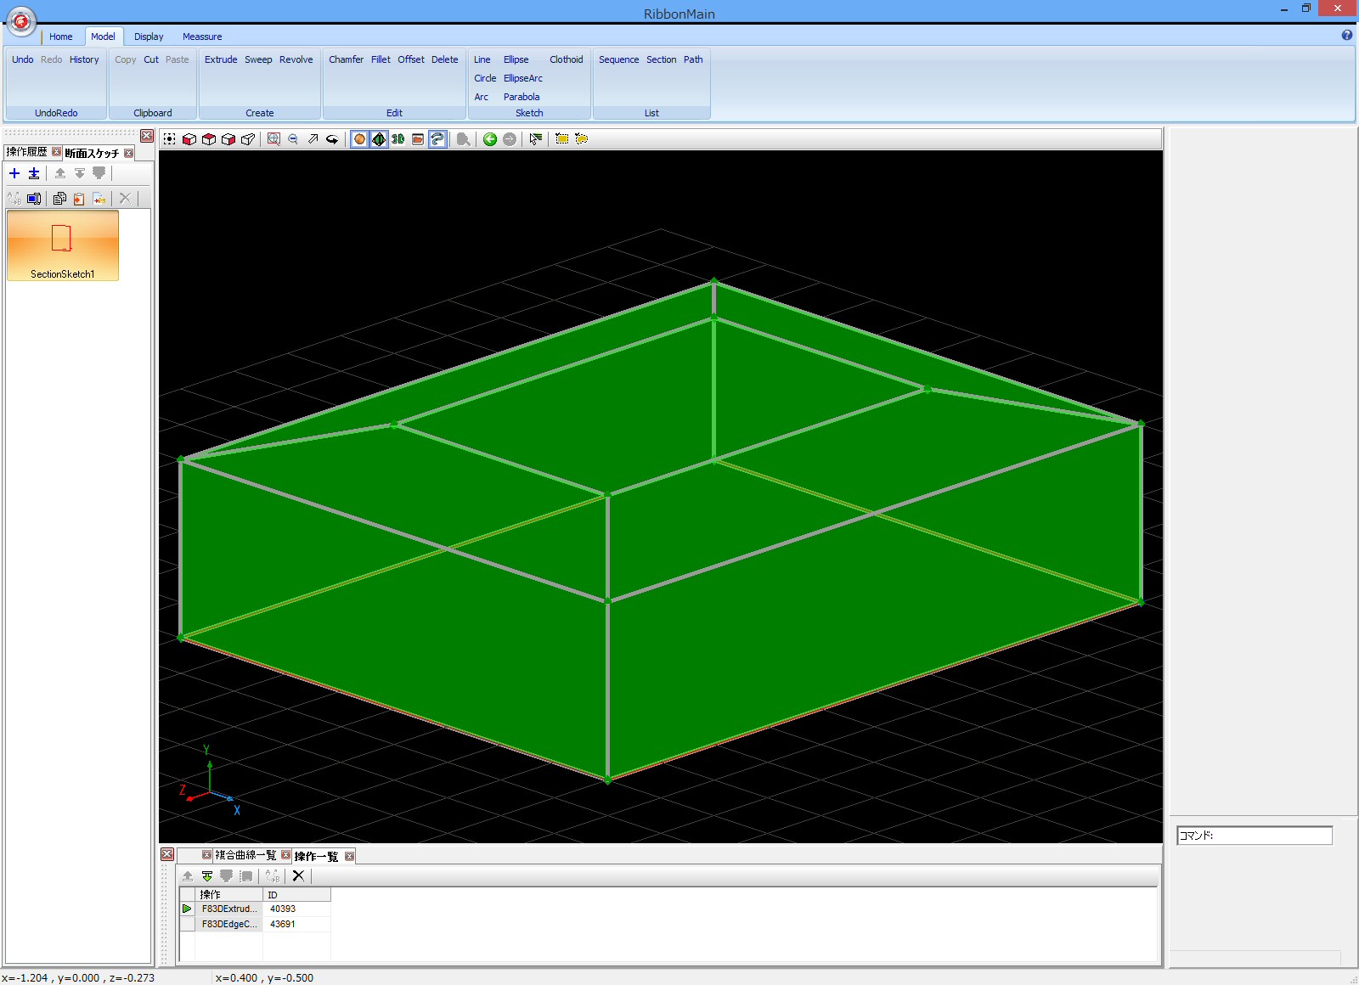This screenshot has height=985, width=1359.
Task: Click the Revolve button
Action: click(x=296, y=59)
